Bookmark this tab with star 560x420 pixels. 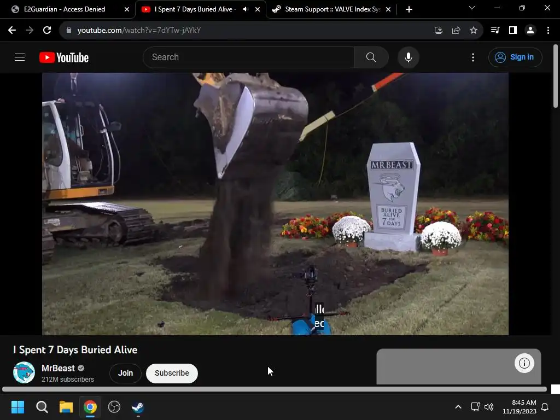point(474,31)
